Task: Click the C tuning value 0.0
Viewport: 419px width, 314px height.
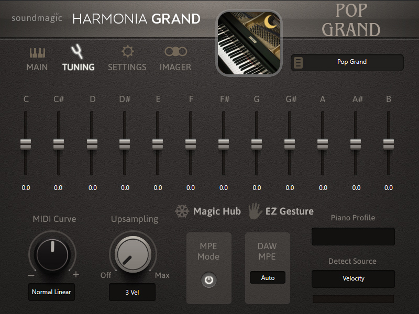Action: pos(26,188)
